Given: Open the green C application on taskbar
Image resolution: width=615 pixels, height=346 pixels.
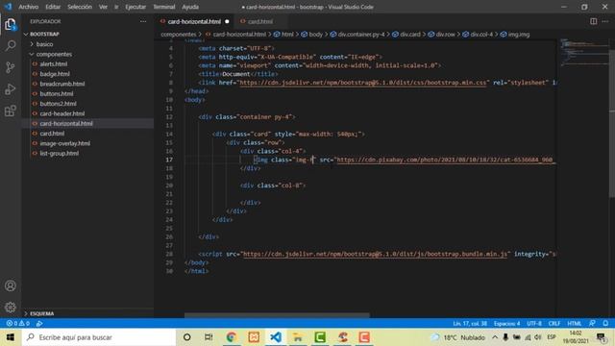Looking at the screenshot, I should [320, 337].
